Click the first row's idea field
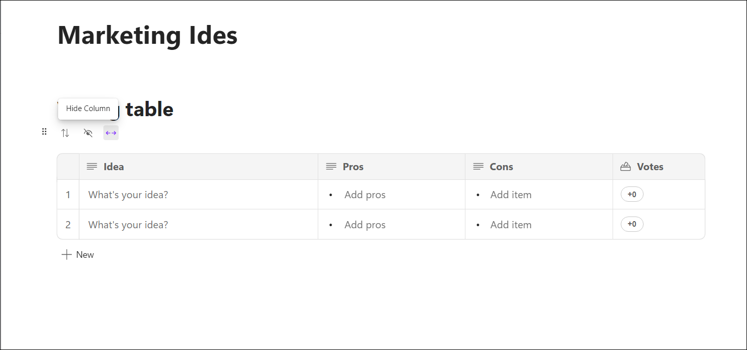 [x=199, y=195]
